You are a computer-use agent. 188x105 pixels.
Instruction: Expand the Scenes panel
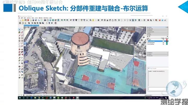click(x=157, y=54)
